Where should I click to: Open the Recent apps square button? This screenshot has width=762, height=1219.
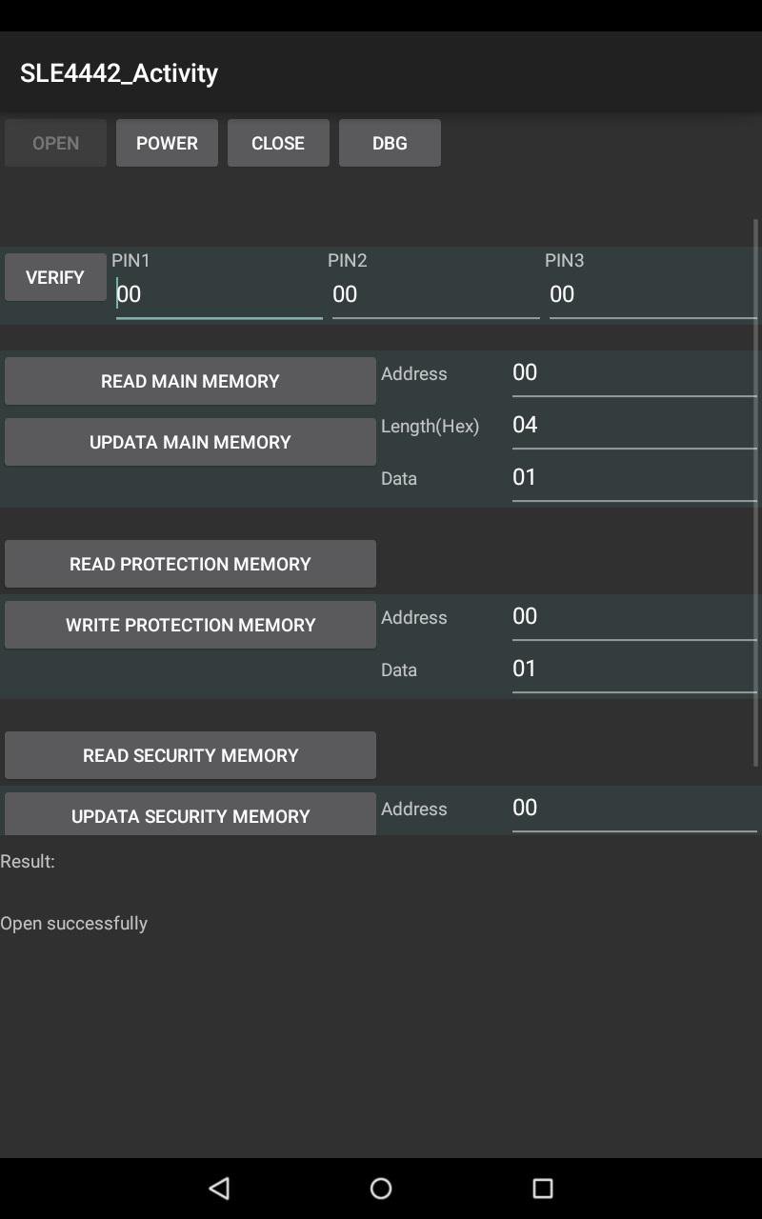pyautogui.click(x=541, y=1188)
